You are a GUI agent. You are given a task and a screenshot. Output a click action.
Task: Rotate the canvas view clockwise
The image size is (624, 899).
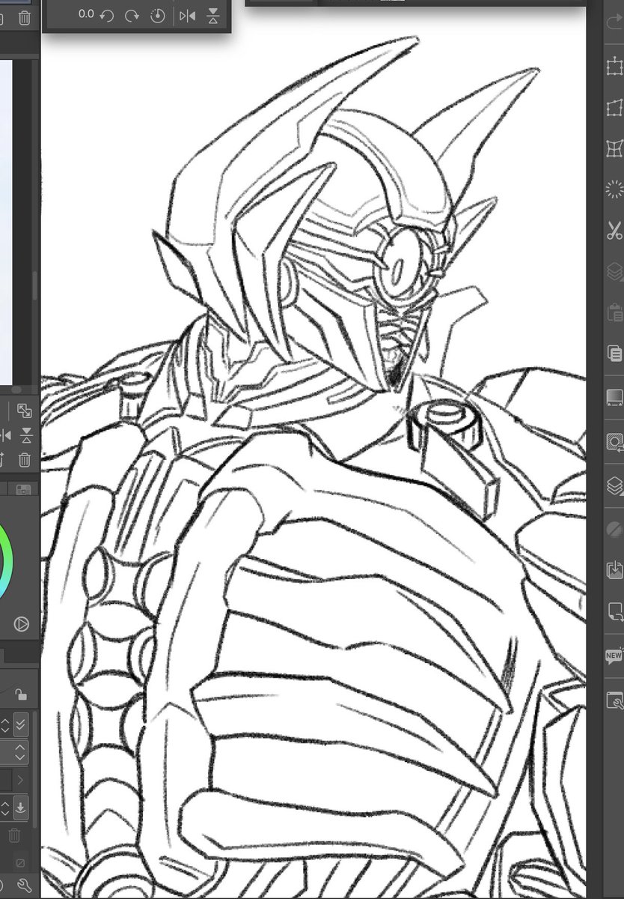tap(132, 14)
